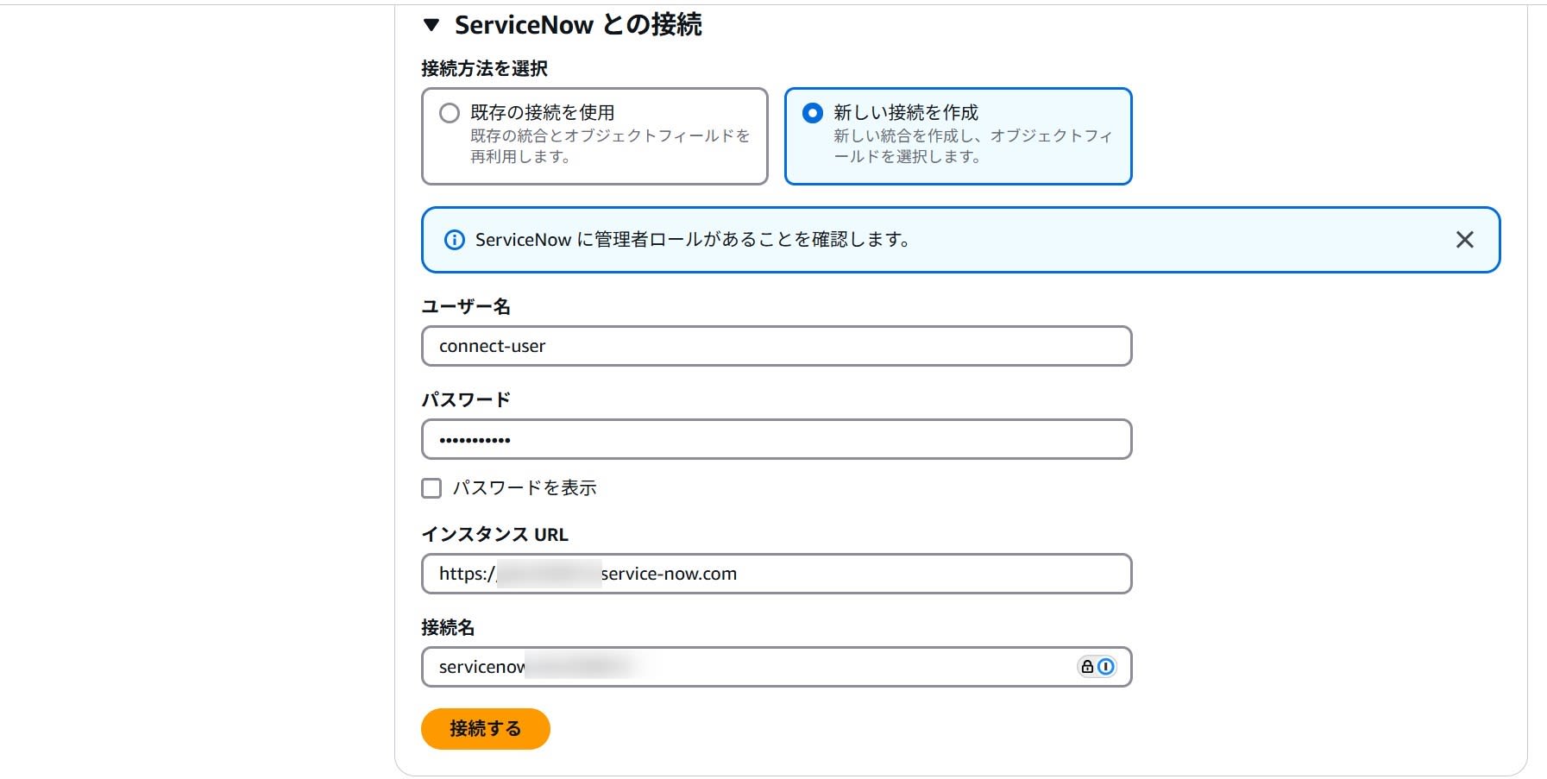This screenshot has width=1547, height=779.
Task: Collapse the ServiceNow との接続 section triangle
Action: [x=431, y=25]
